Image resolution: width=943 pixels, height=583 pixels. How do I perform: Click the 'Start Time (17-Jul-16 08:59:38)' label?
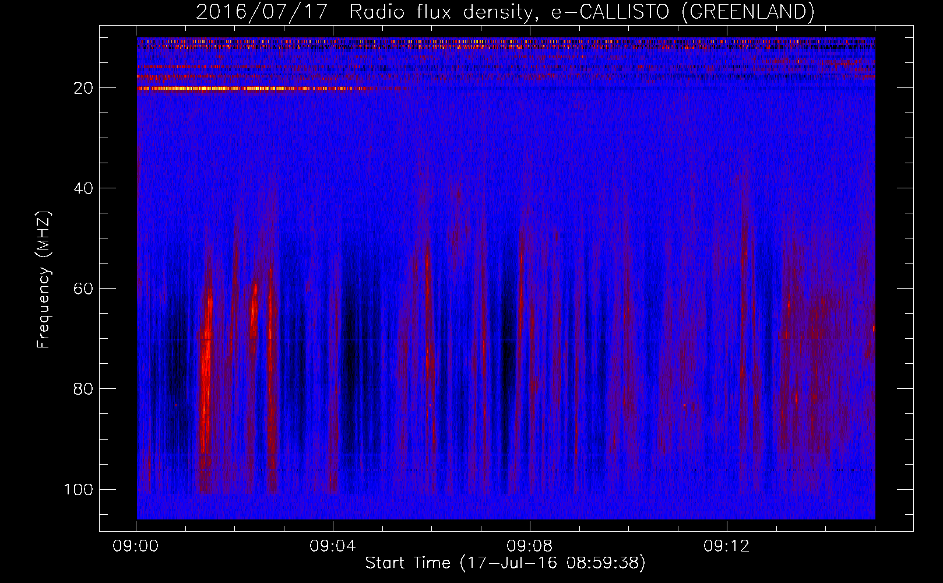pyautogui.click(x=505, y=563)
